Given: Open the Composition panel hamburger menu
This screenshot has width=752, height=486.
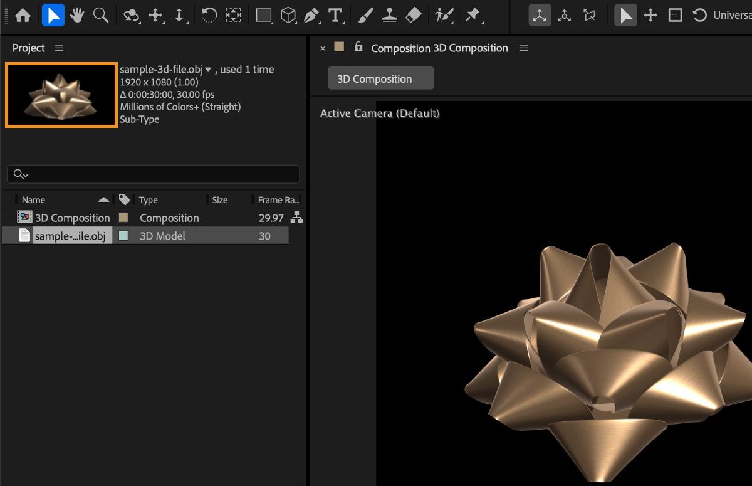Looking at the screenshot, I should [x=524, y=48].
